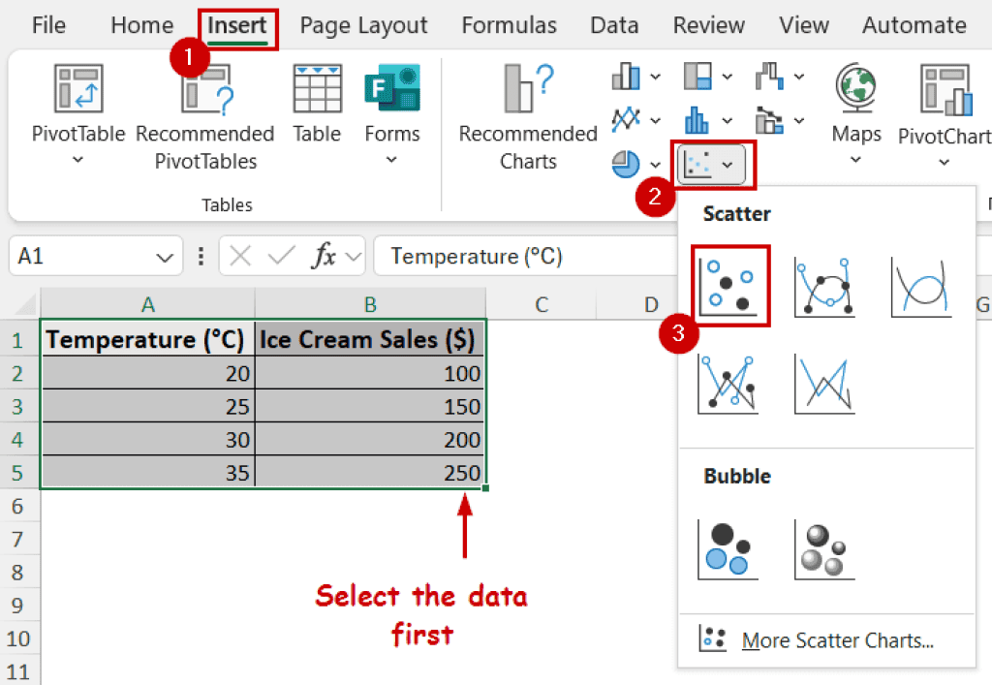992x685 pixels.
Task: Open the waterfall chart dropdown arrow
Action: 798,76
